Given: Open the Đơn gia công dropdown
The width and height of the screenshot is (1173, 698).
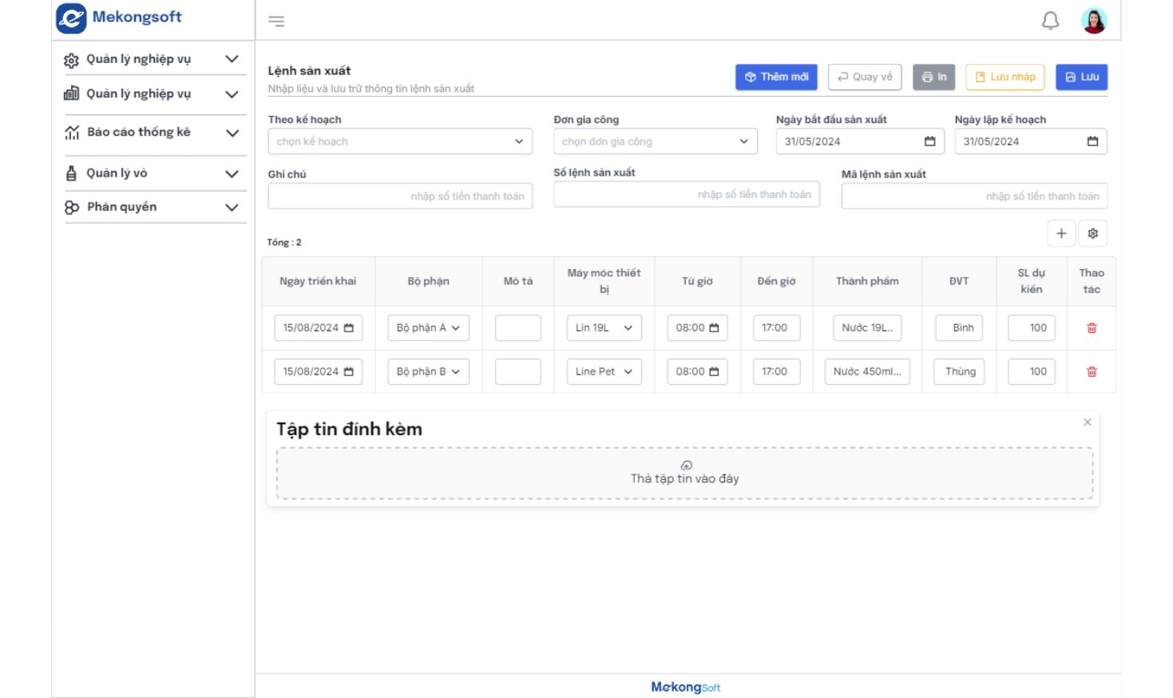Looking at the screenshot, I should (655, 141).
